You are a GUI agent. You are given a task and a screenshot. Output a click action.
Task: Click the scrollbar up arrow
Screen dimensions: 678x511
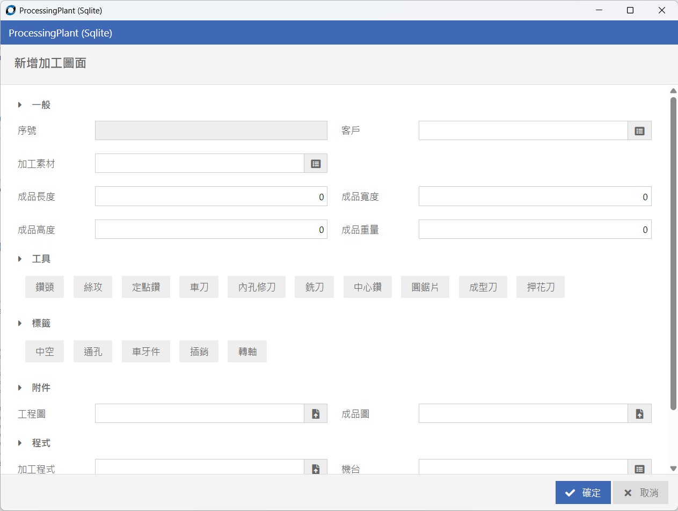pos(673,91)
